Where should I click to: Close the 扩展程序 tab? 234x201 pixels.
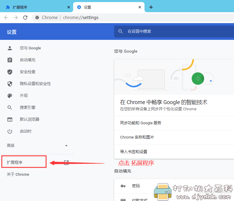pyautogui.click(x=69, y=7)
